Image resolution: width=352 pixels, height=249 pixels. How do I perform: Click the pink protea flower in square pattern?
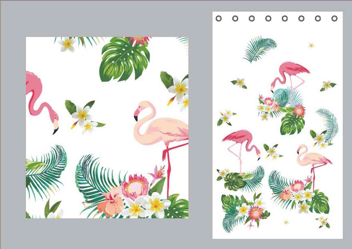tap(135, 186)
